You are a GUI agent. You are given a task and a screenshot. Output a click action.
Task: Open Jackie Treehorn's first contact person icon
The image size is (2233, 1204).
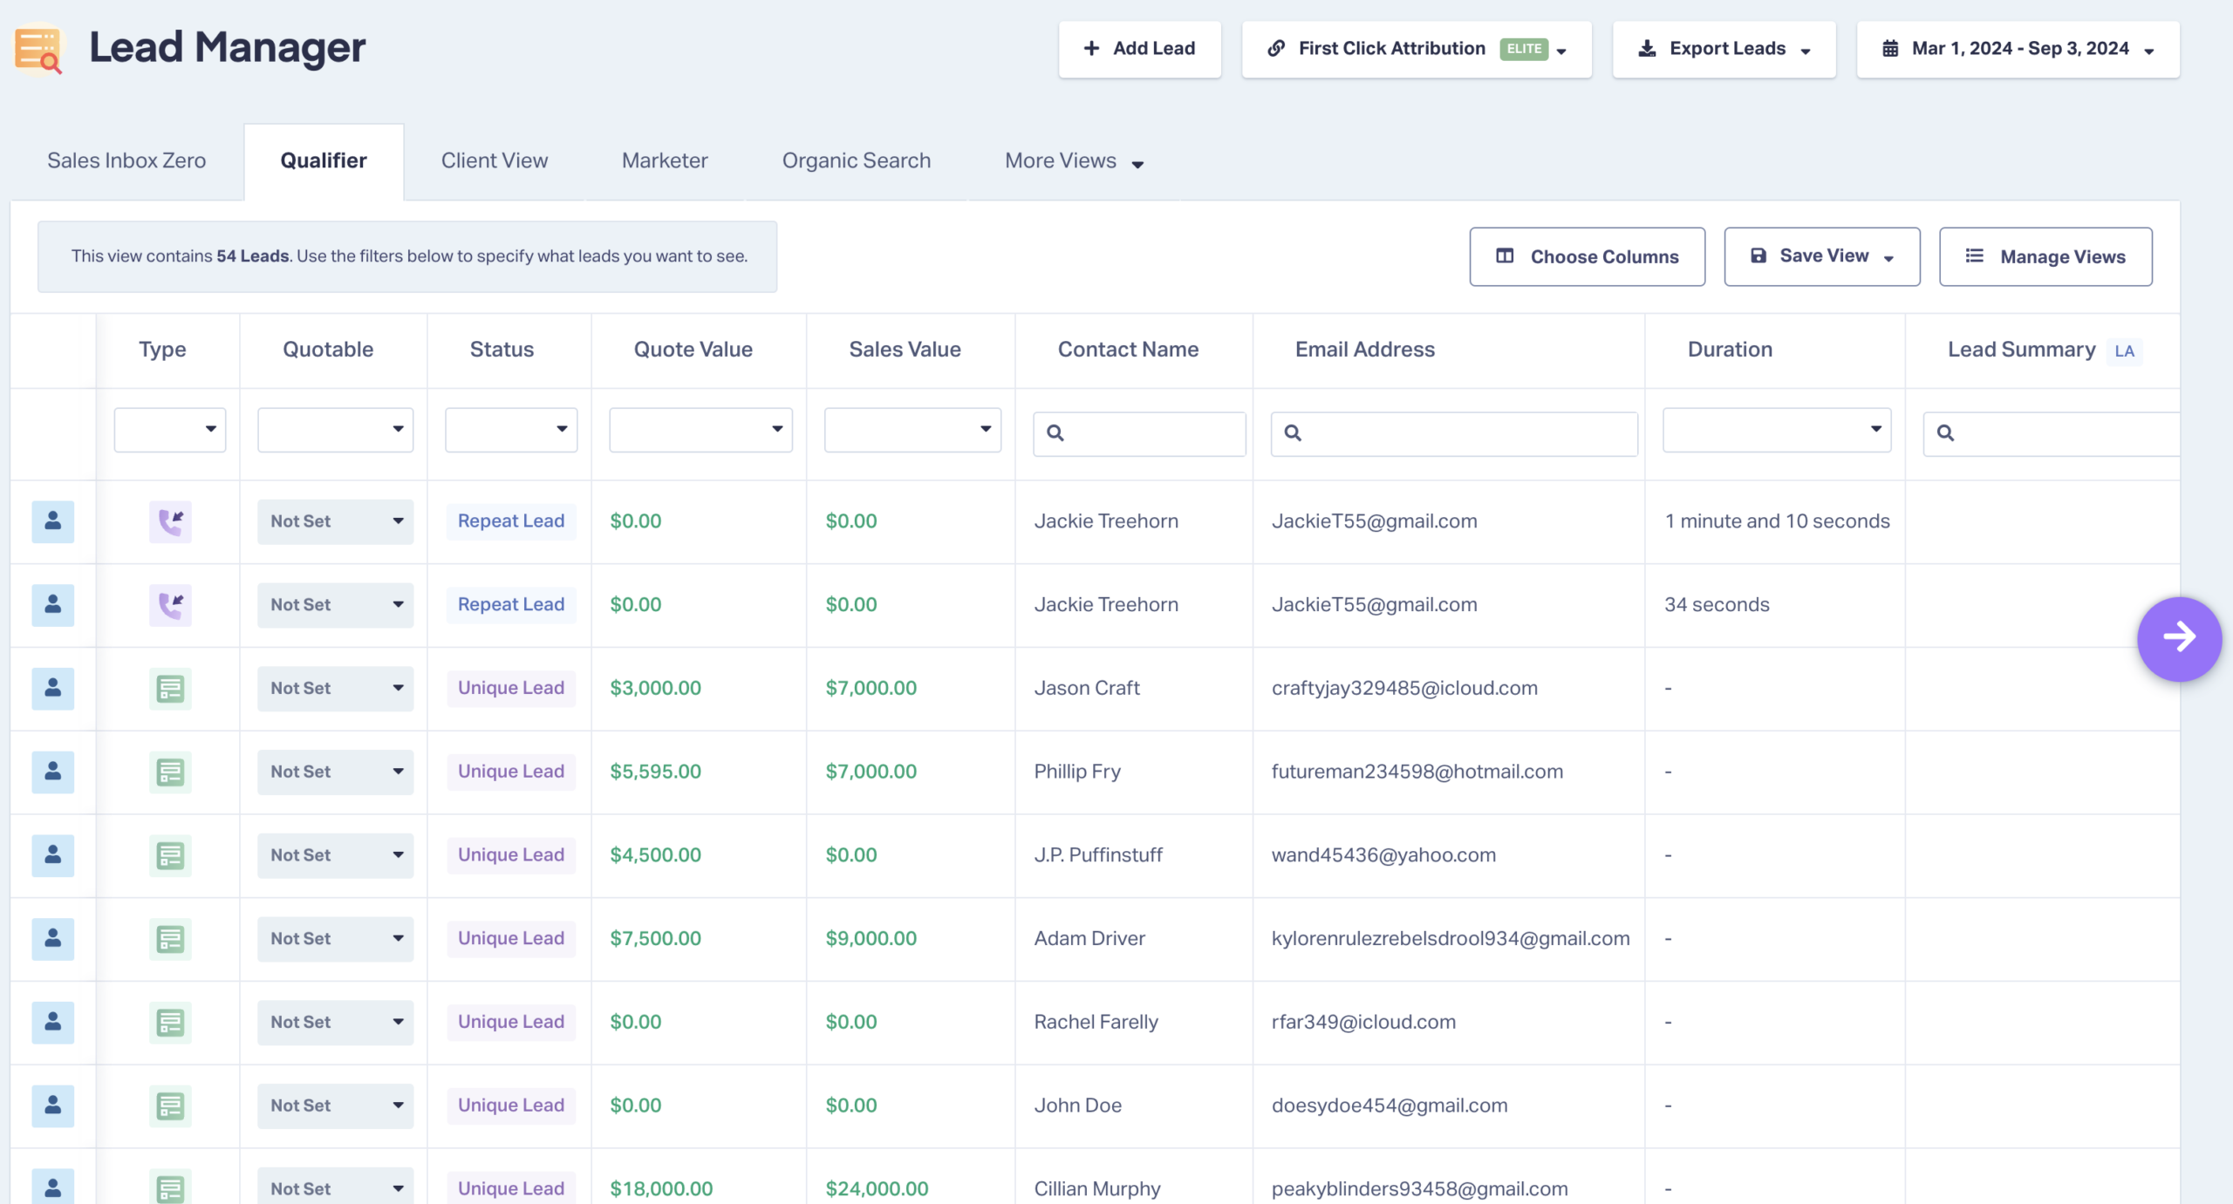53,521
